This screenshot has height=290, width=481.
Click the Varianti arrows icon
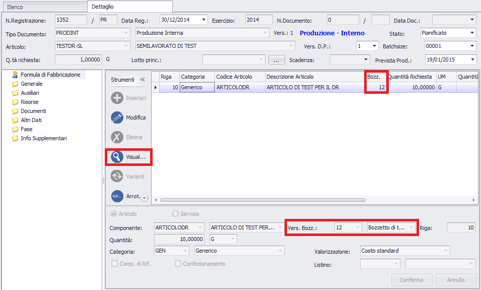[117, 177]
